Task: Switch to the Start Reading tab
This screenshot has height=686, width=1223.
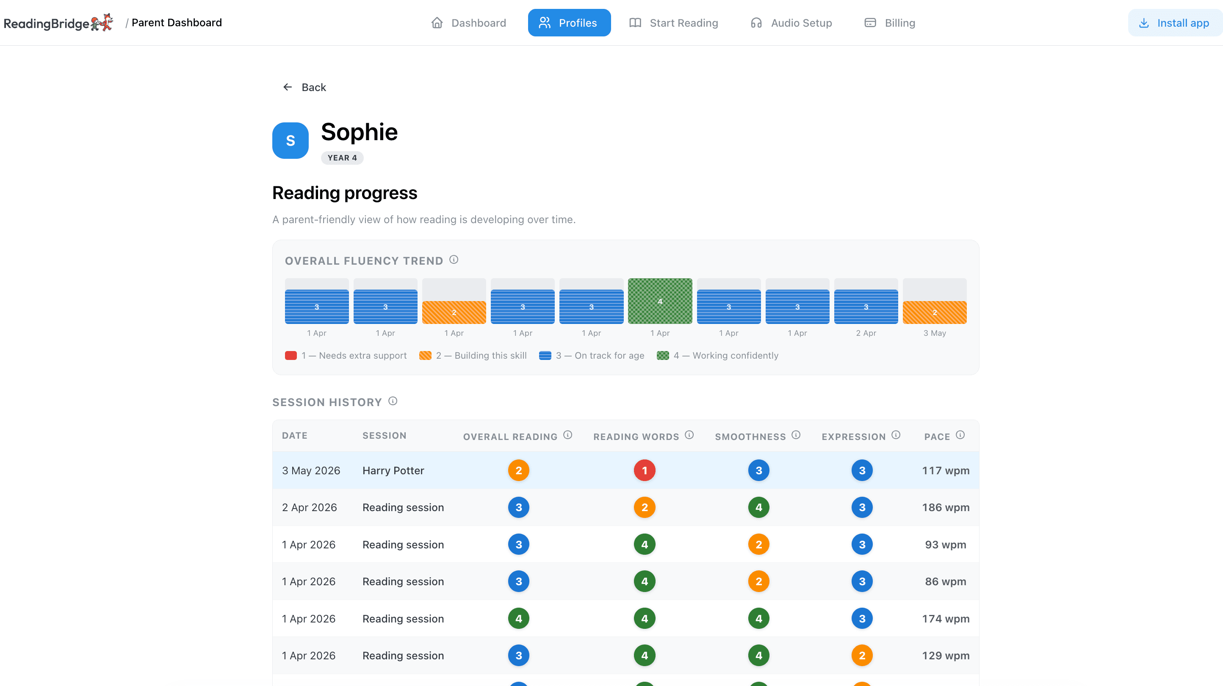Action: pyautogui.click(x=673, y=23)
